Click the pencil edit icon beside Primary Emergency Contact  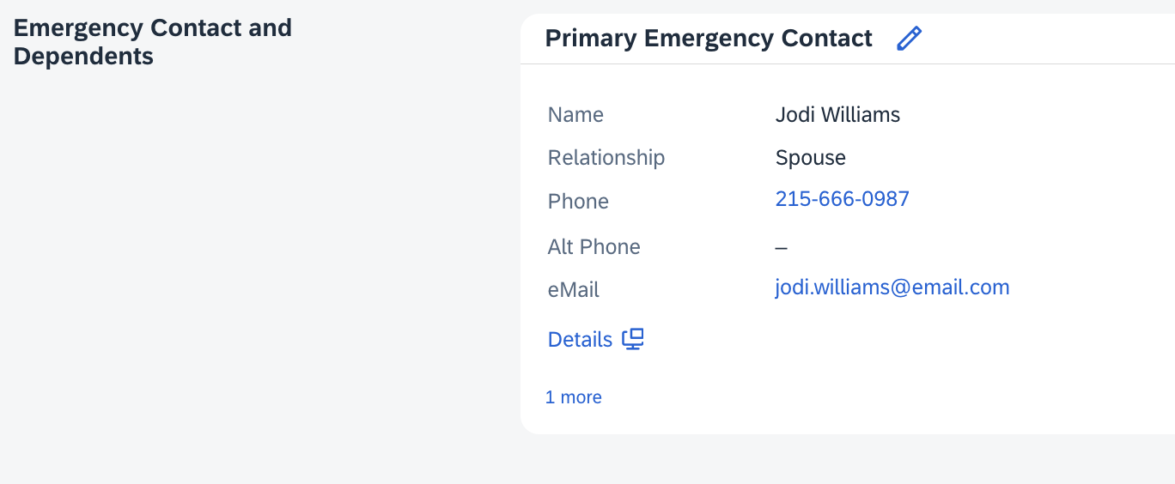(909, 39)
